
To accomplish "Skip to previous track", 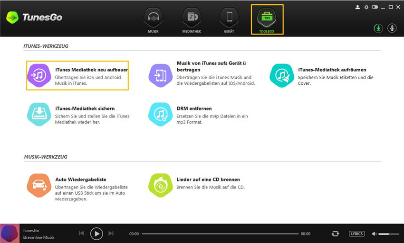I will (81, 233).
